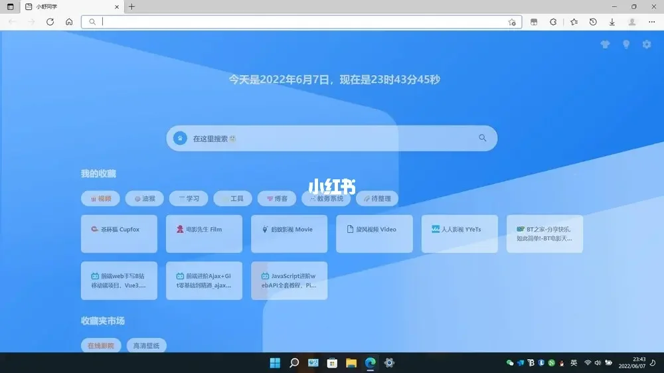Image resolution: width=664 pixels, height=373 pixels.
Task: Open page settings via the gear icon
Action: point(647,44)
